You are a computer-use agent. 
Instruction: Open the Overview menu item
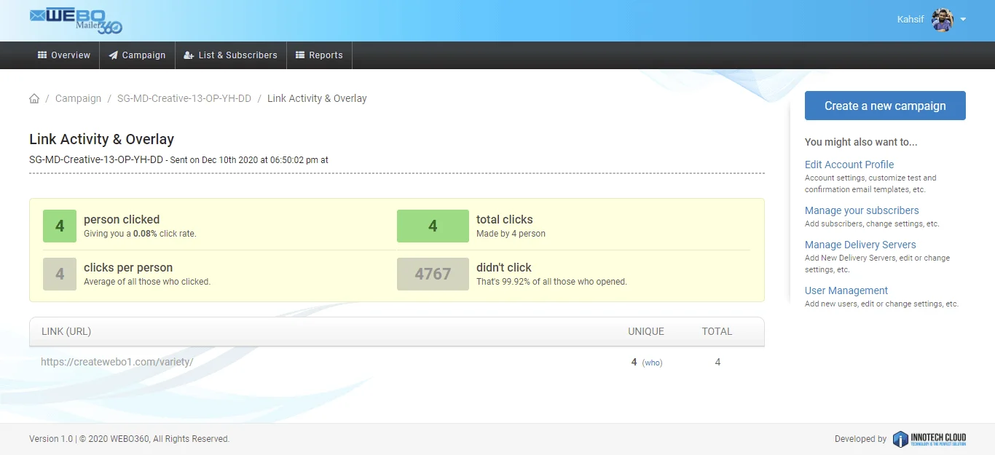tap(64, 55)
